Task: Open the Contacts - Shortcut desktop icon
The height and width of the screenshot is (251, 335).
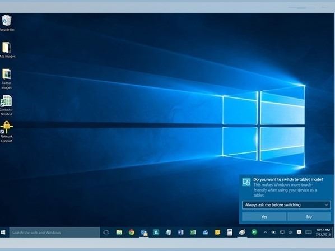Action: [x=6, y=105]
